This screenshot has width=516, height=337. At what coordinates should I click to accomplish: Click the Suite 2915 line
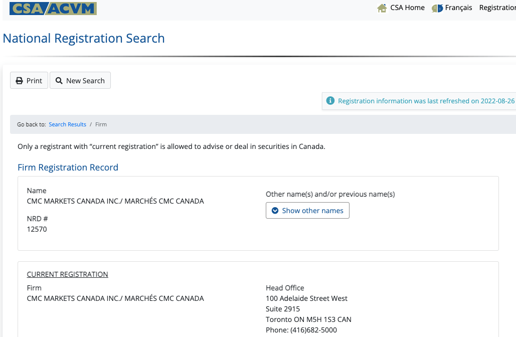[283, 309]
